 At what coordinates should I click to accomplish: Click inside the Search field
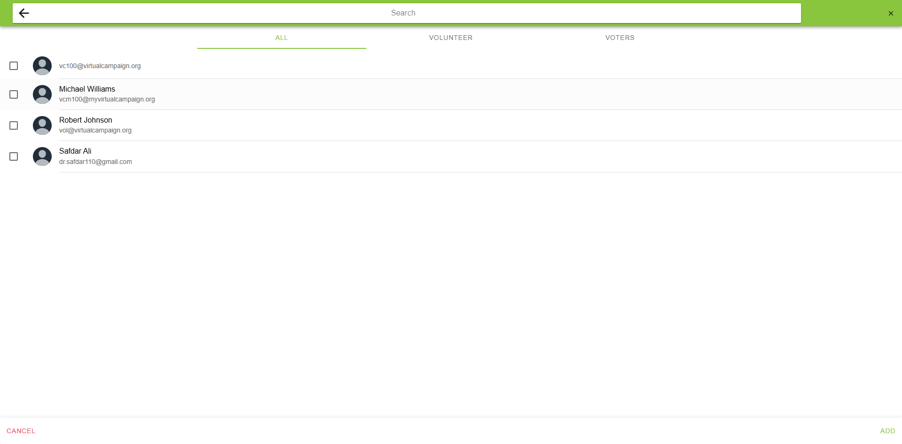[x=403, y=13]
